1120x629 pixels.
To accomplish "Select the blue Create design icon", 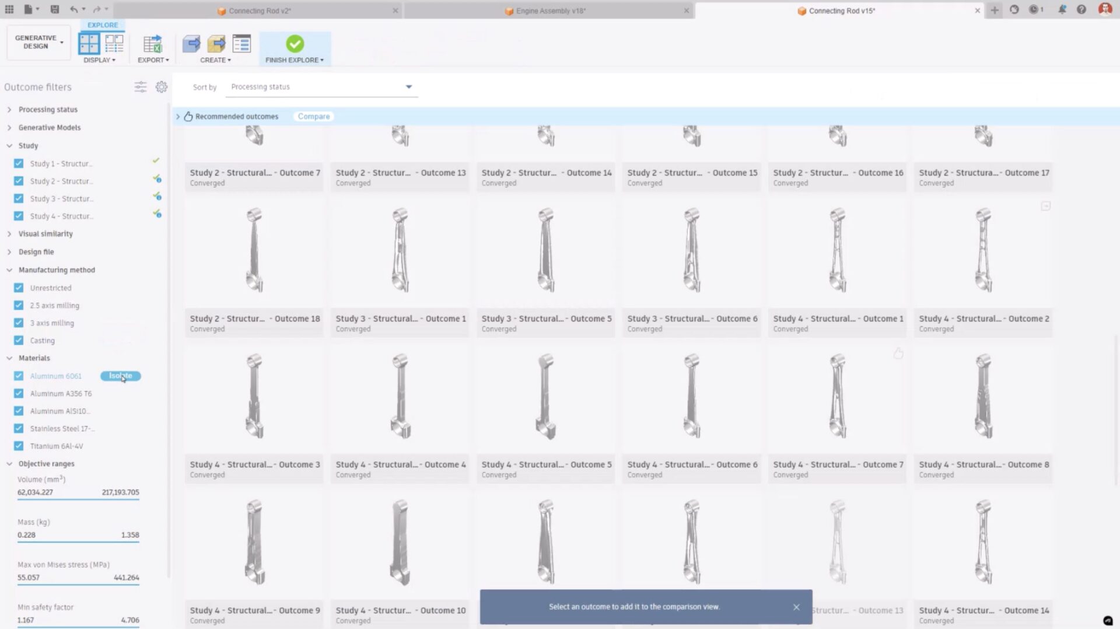I will [x=191, y=43].
